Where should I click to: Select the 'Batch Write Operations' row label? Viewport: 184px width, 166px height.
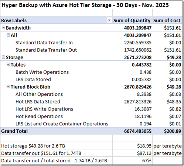tap(42, 72)
